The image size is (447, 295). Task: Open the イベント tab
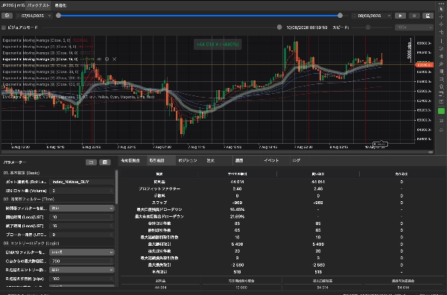tap(271, 160)
